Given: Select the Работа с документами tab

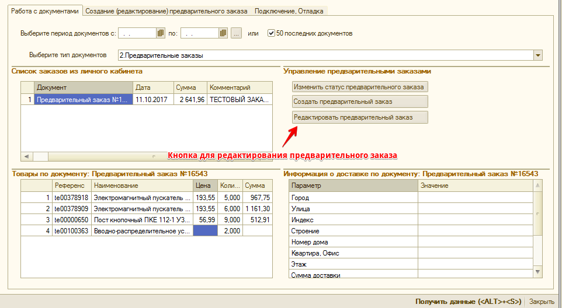Looking at the screenshot, I should [44, 11].
